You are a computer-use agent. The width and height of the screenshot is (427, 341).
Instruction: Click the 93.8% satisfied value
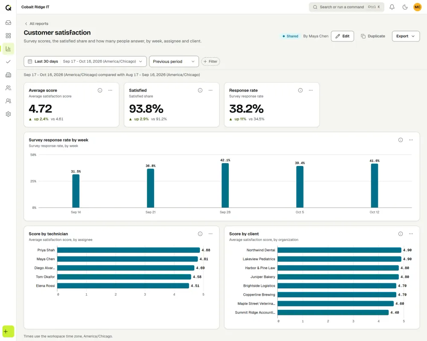146,109
